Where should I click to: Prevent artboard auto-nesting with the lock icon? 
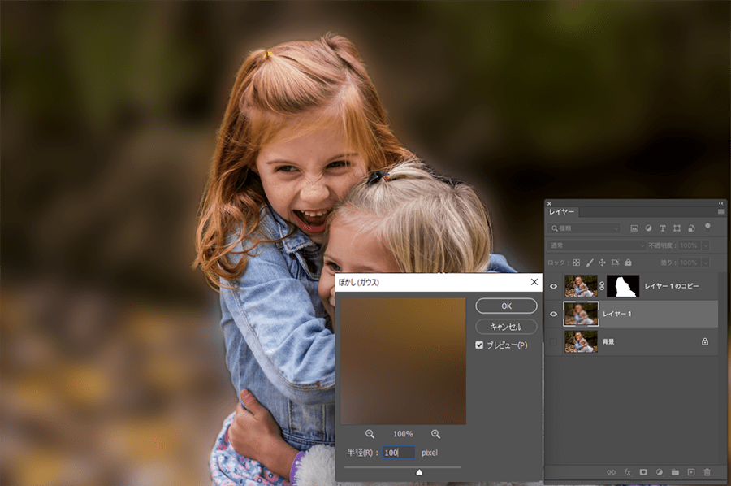[615, 263]
